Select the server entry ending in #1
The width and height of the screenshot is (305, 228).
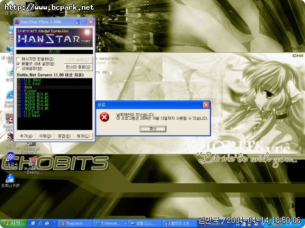coord(54,94)
